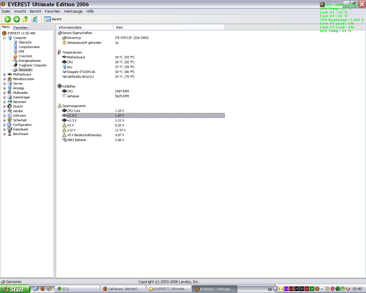Click the green Back arrow toolbar icon

click(x=8, y=19)
